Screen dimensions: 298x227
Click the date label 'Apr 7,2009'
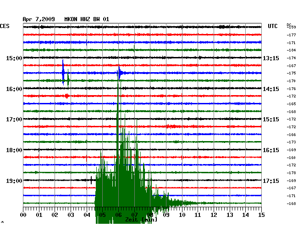pos(39,19)
